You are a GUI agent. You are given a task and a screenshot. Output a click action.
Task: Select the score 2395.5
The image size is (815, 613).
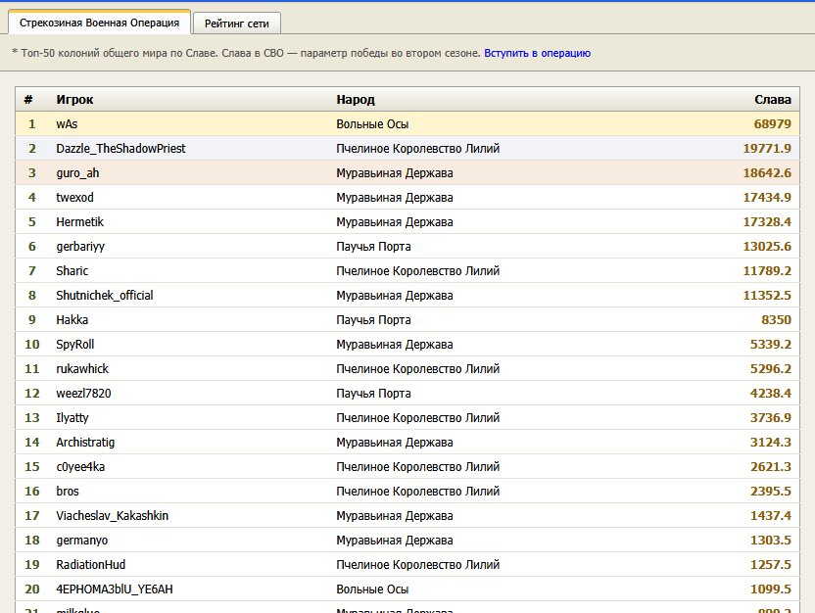(x=771, y=491)
